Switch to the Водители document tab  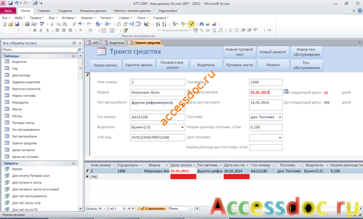[114, 43]
